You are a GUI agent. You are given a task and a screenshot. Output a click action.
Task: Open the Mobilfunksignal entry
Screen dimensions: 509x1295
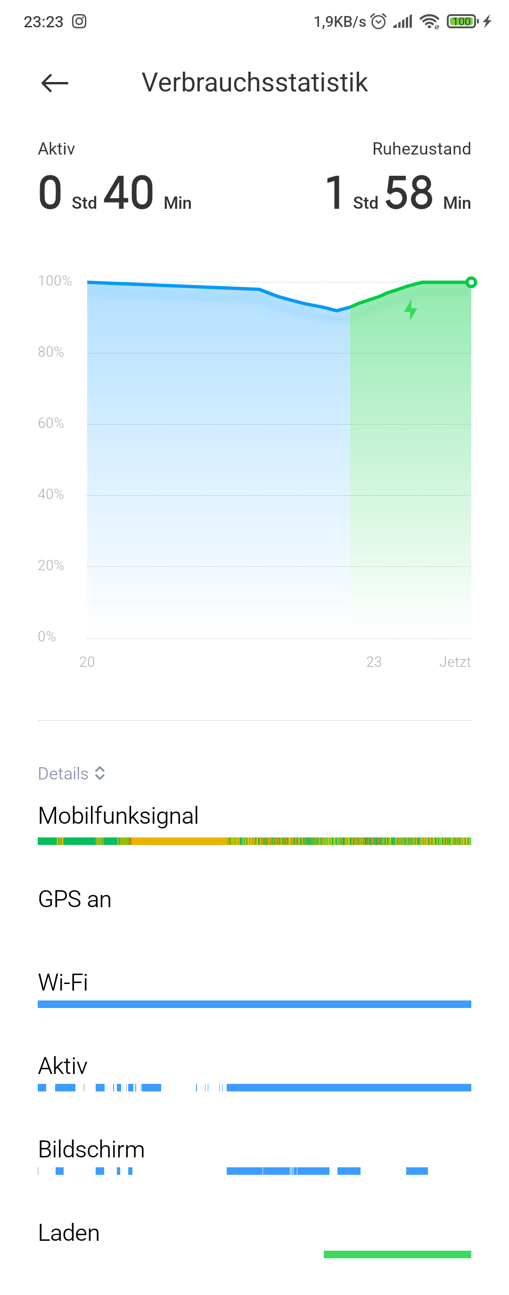click(x=118, y=815)
